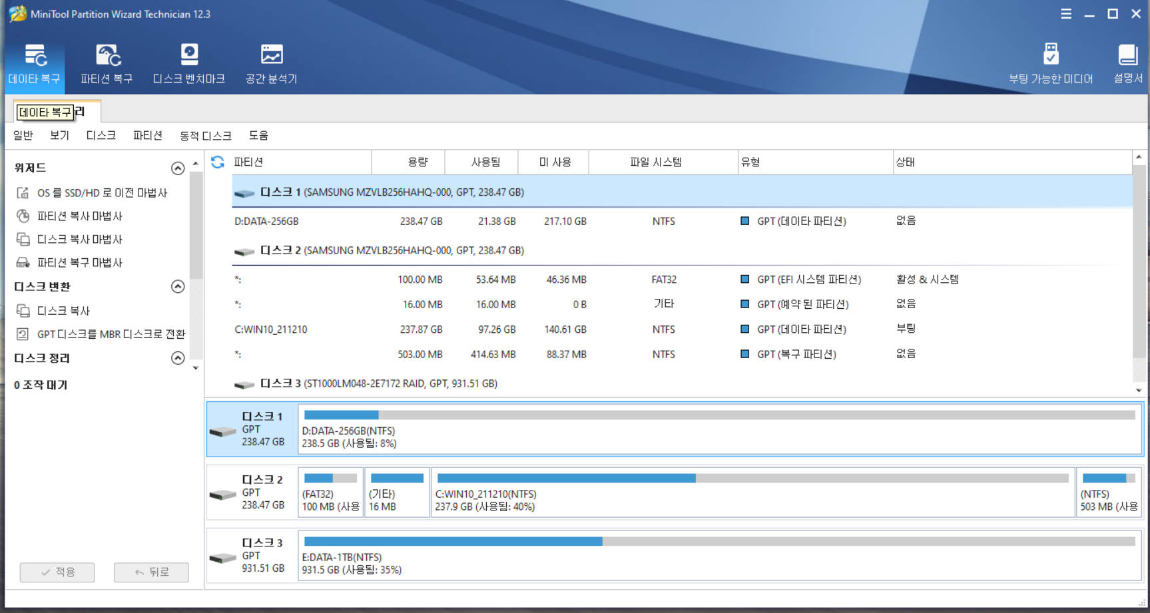Launch 파티션 복구 from the toolbar

pyautogui.click(x=107, y=65)
